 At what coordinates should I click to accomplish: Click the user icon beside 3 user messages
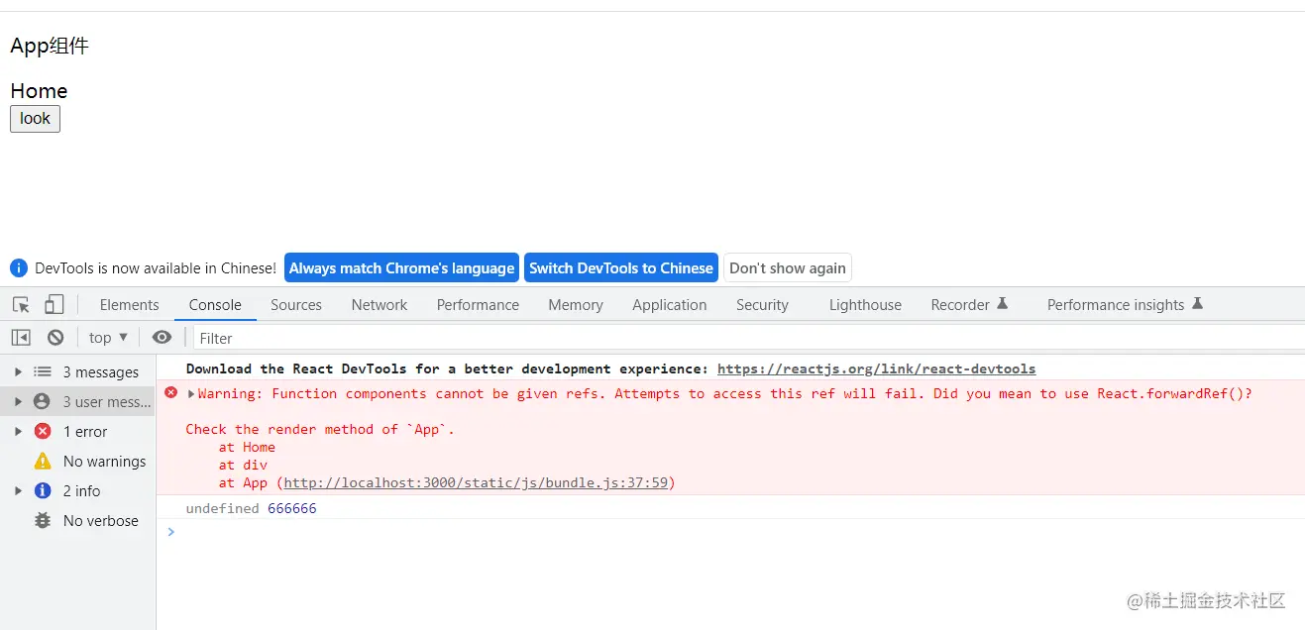coord(42,402)
